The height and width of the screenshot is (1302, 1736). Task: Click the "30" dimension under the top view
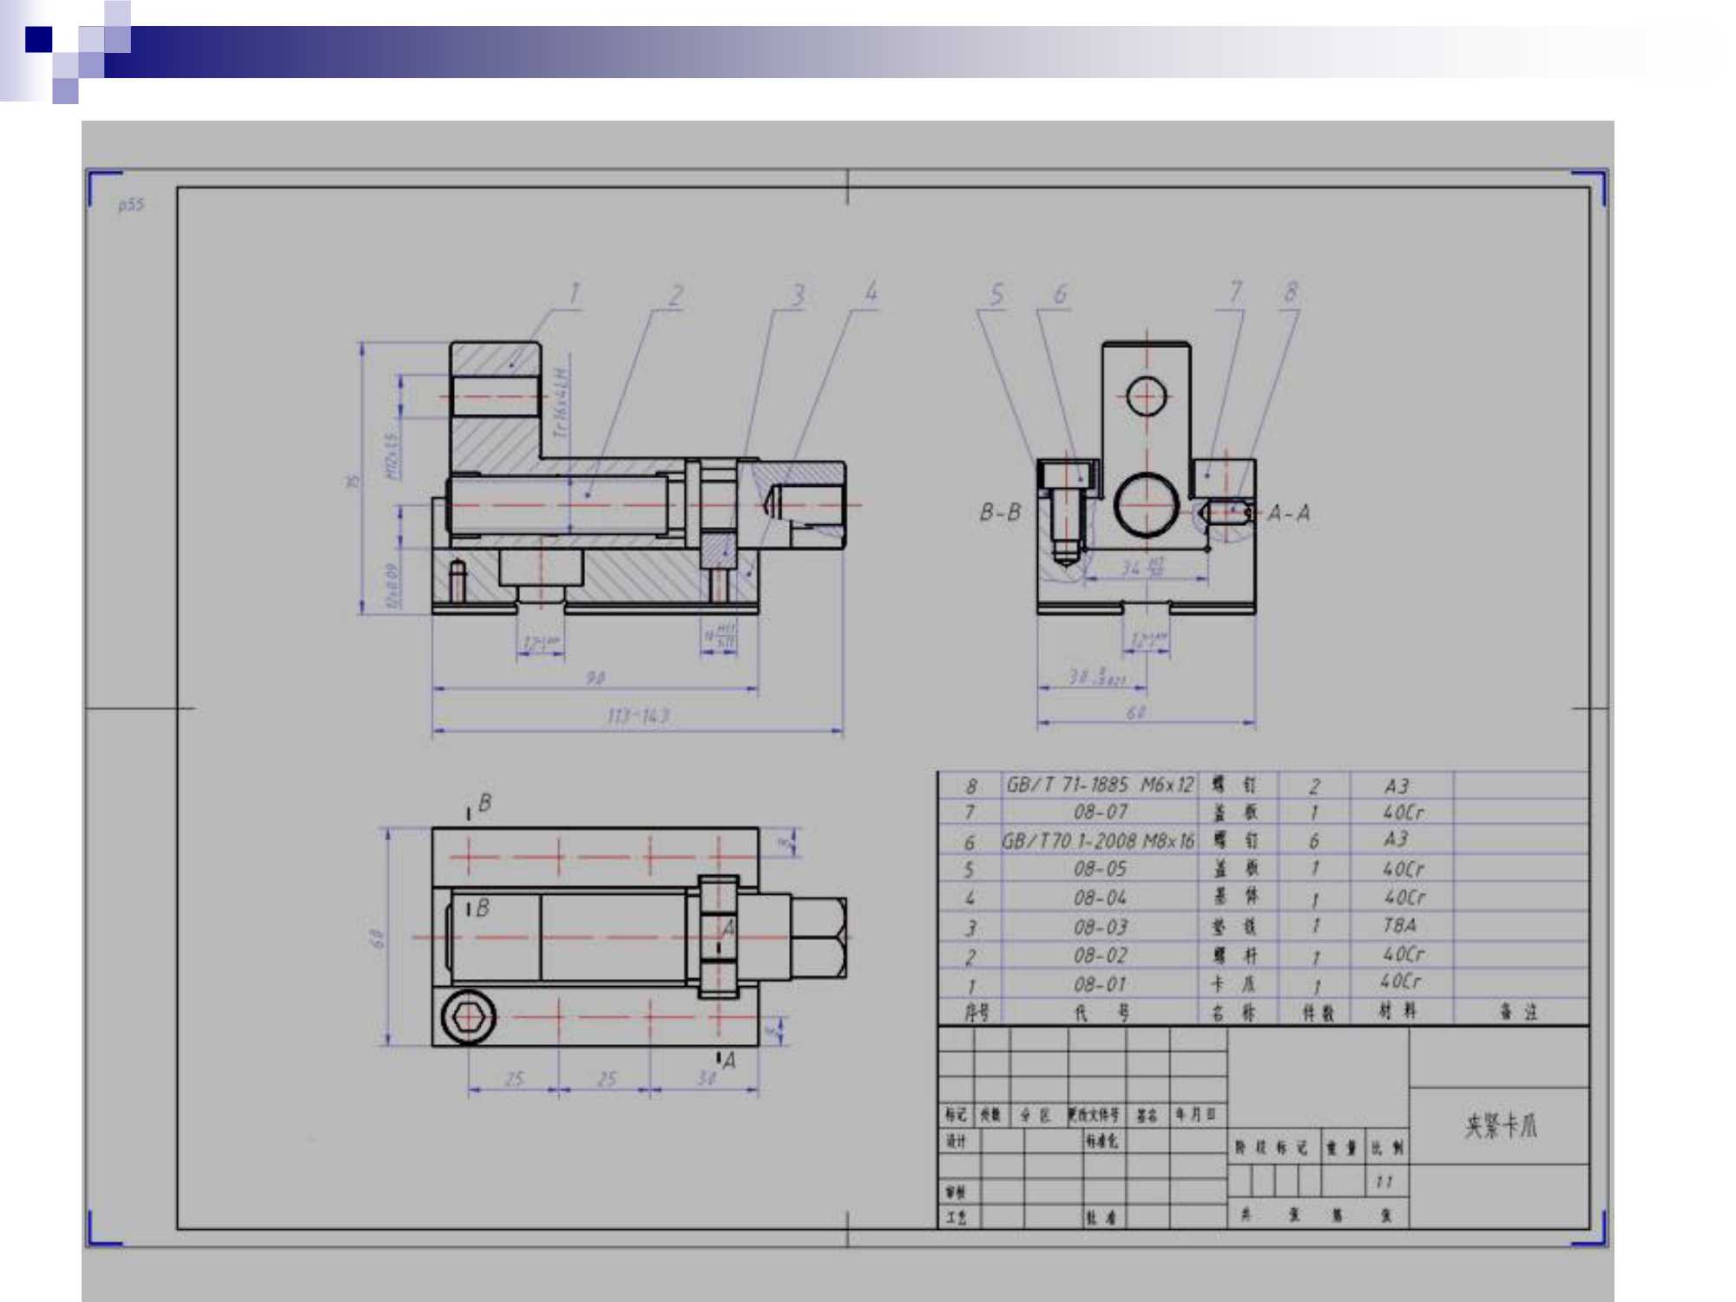(707, 1078)
